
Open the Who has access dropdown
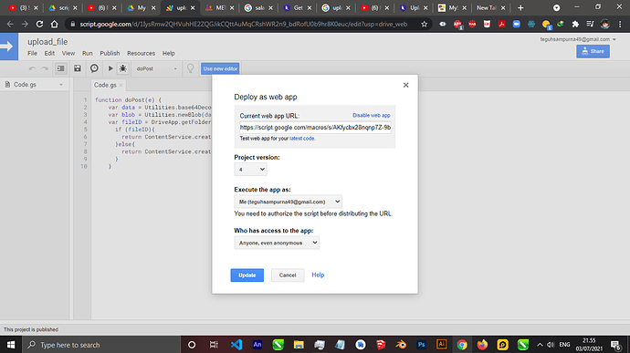277,243
